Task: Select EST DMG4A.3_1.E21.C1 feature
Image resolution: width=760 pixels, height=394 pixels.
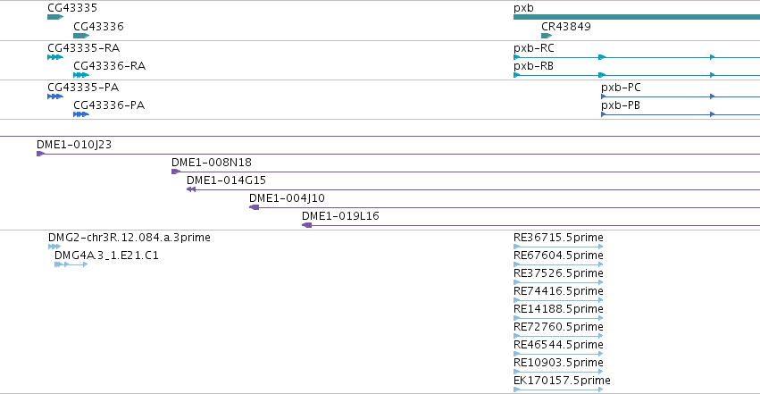Action: coord(71,264)
